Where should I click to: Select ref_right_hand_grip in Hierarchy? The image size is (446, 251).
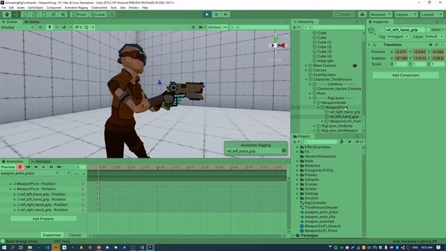tap(345, 112)
